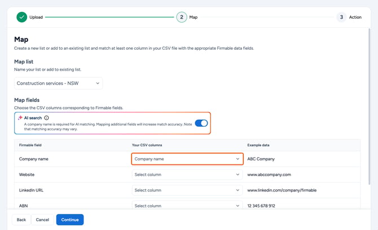
Task: Click 'Name your list or add to existing list.' text
Action: click(x=47, y=70)
